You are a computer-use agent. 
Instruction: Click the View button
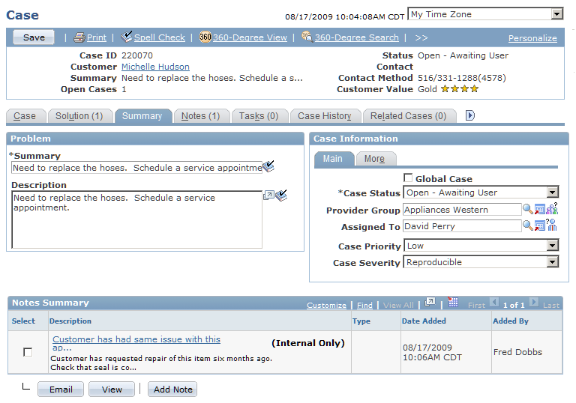112,389
